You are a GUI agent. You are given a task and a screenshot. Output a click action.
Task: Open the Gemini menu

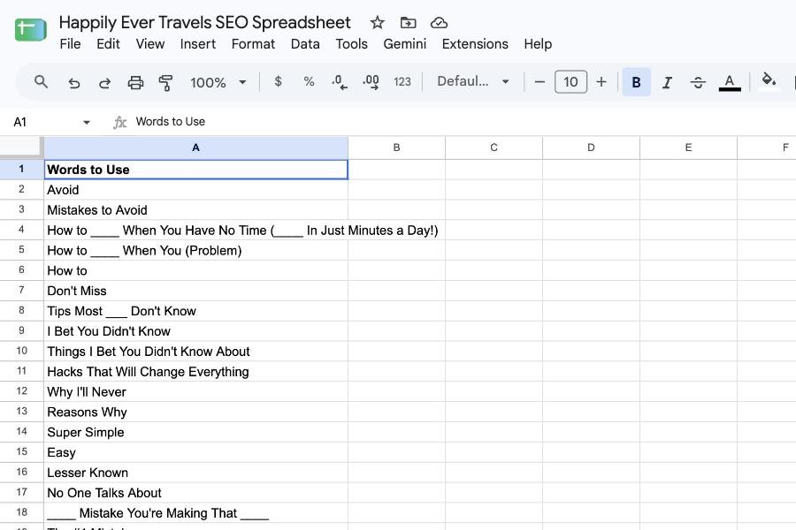point(404,44)
